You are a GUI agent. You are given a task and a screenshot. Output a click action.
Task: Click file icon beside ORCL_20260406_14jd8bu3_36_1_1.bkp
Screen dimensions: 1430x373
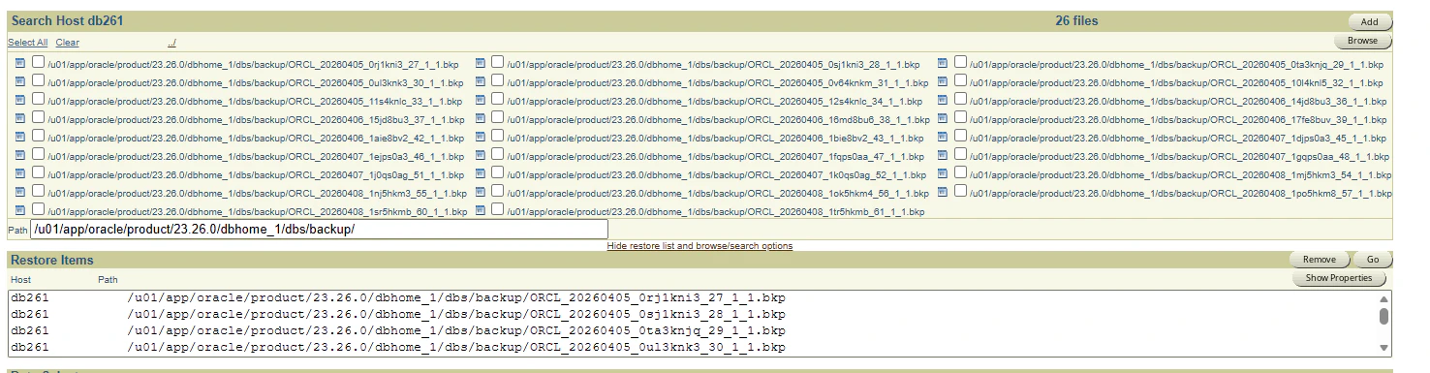tap(943, 100)
